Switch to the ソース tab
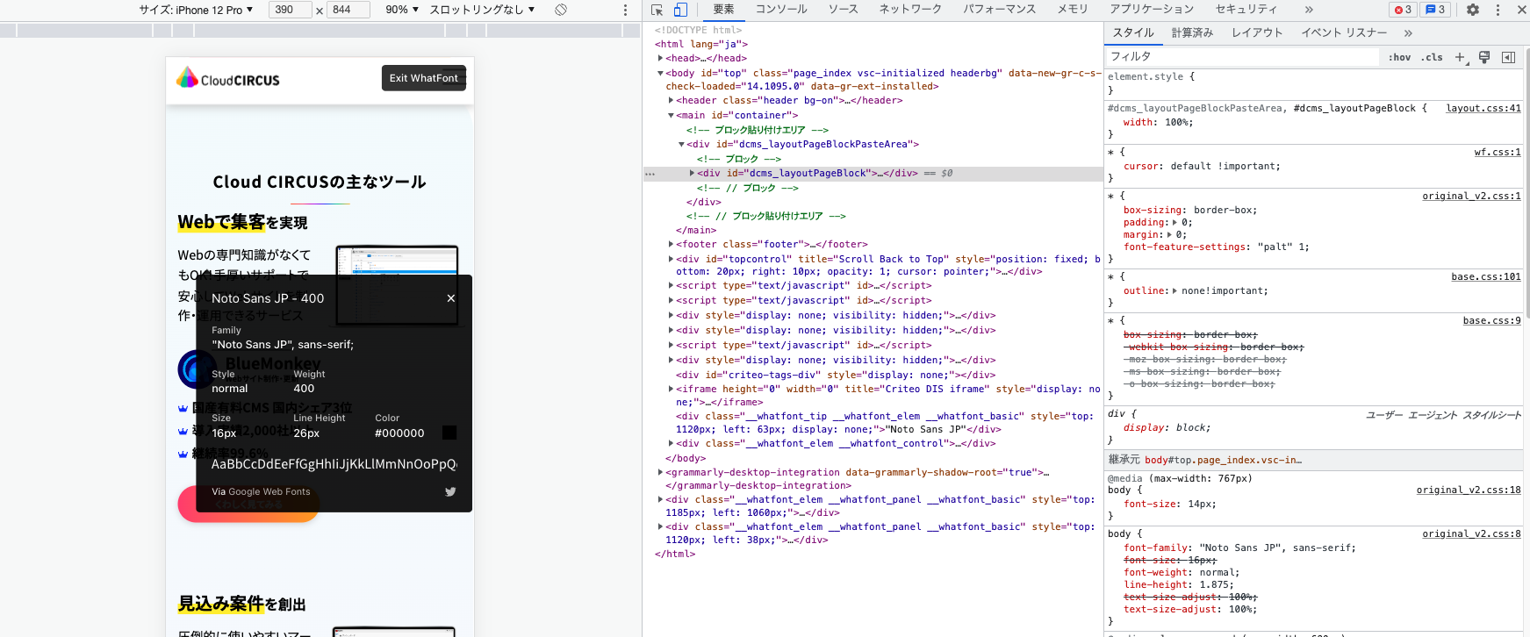This screenshot has height=637, width=1530. click(x=843, y=10)
